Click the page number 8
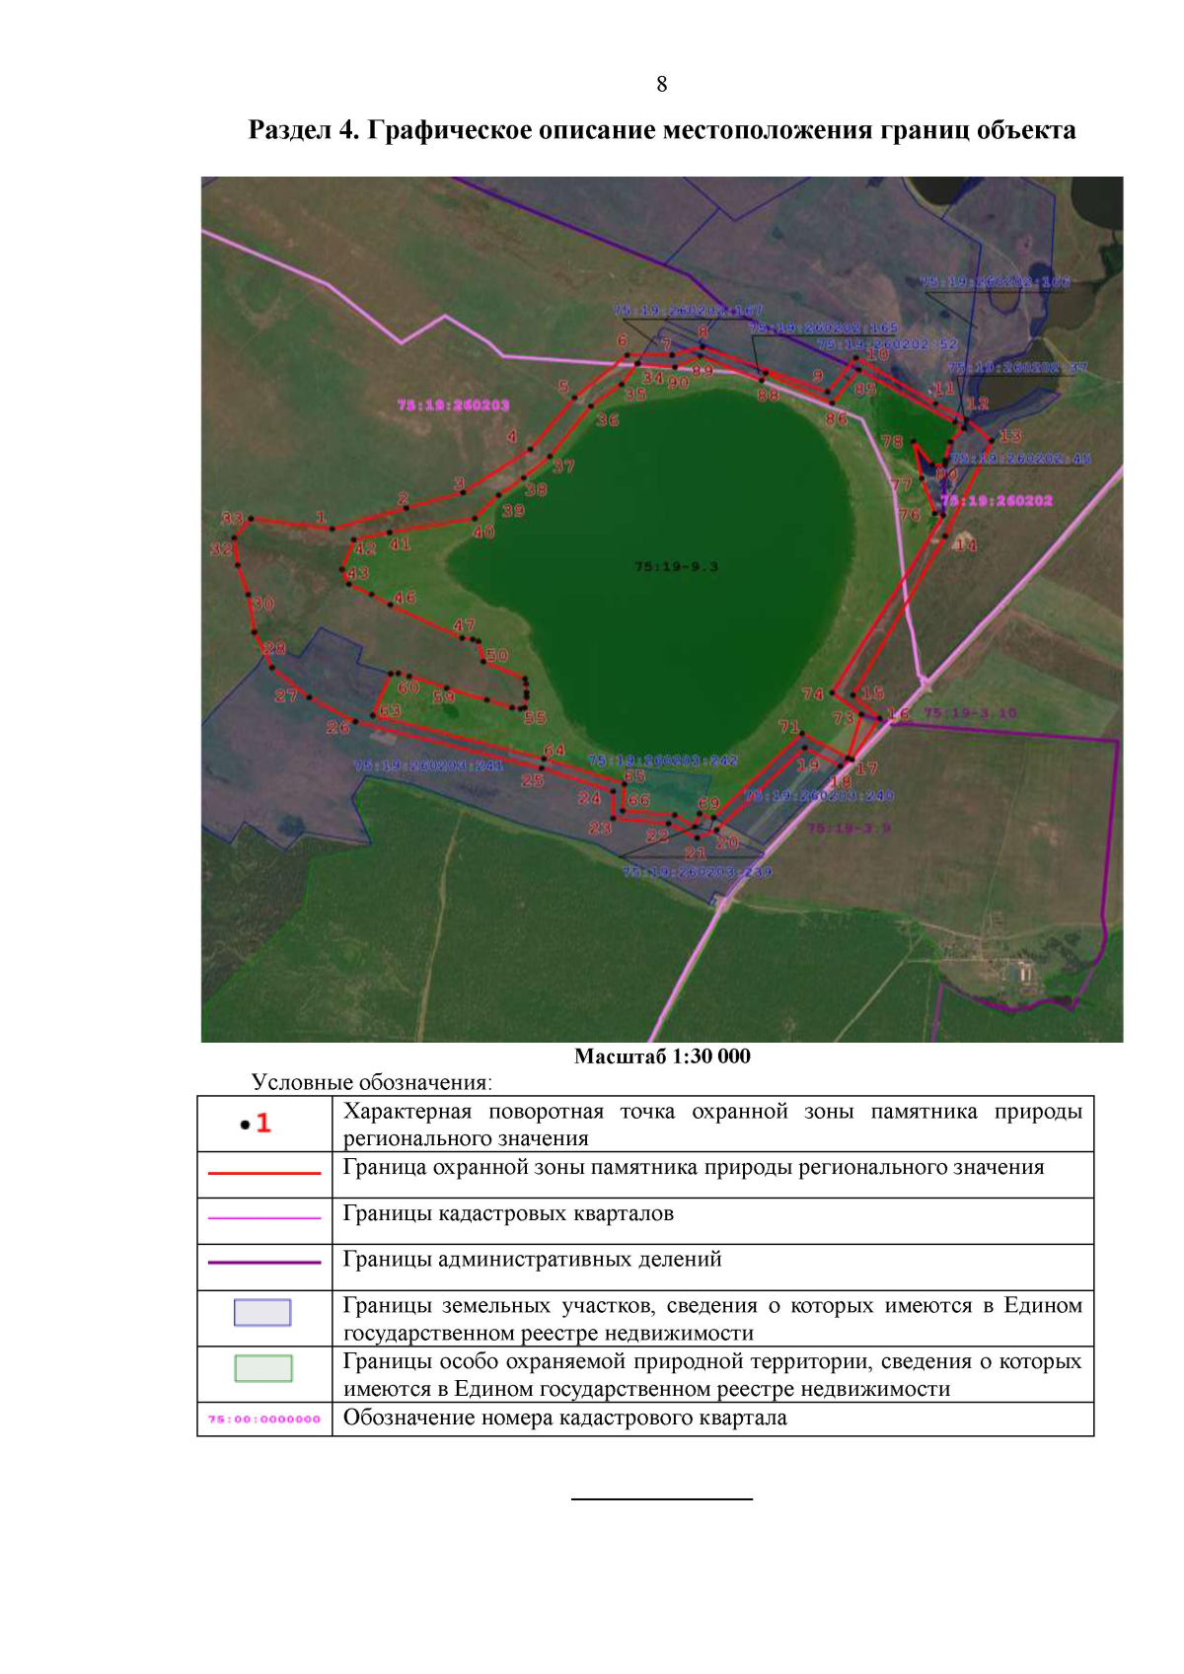1184x1674 pixels. point(661,84)
